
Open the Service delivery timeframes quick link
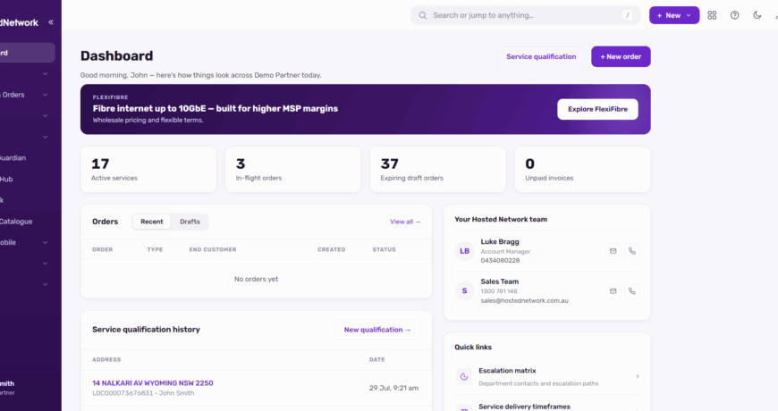tap(524, 407)
